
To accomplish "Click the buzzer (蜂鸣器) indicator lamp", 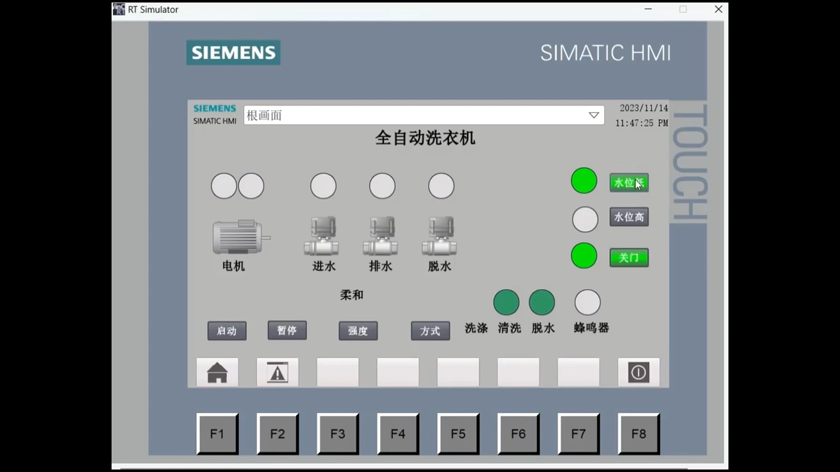I will [x=587, y=302].
